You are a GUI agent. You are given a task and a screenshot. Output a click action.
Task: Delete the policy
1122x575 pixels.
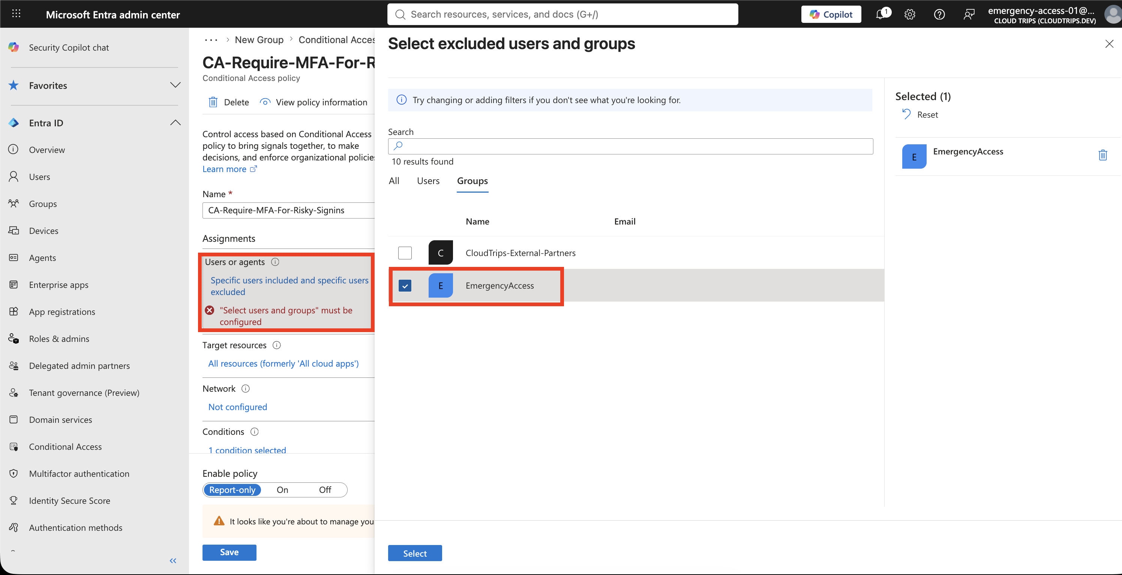tap(229, 102)
